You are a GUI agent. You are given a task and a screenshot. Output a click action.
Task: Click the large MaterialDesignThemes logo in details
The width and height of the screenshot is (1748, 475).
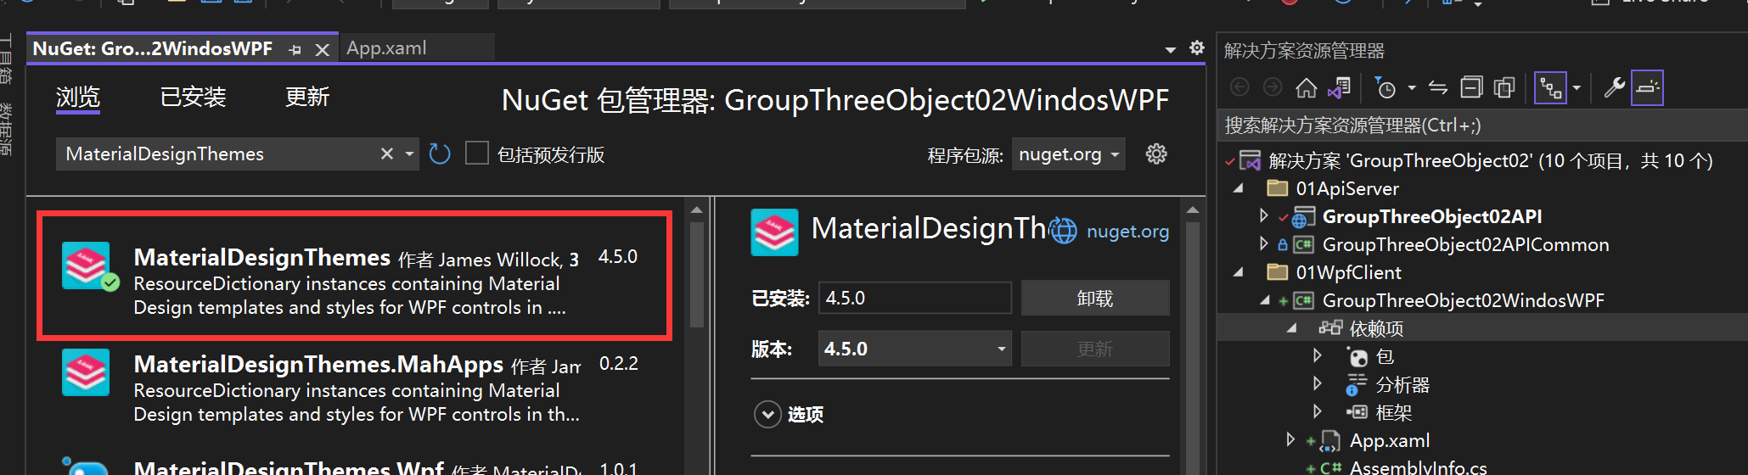tap(774, 232)
